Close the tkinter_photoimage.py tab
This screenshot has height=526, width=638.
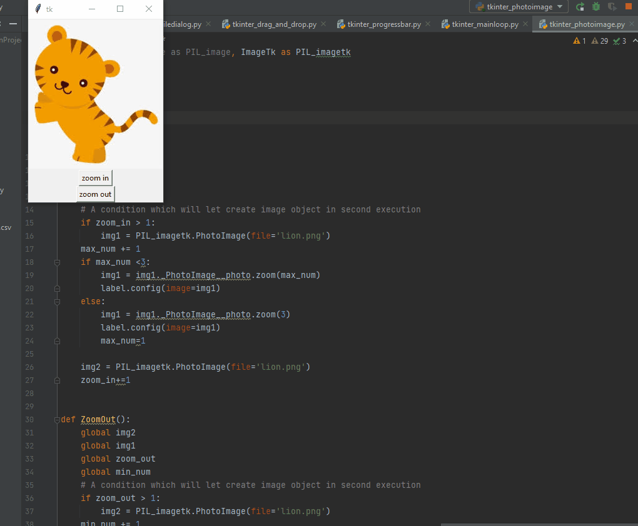(631, 24)
